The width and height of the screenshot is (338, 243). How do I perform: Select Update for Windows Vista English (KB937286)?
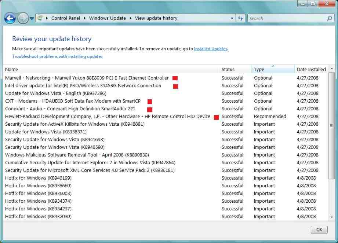pyautogui.click(x=166, y=93)
